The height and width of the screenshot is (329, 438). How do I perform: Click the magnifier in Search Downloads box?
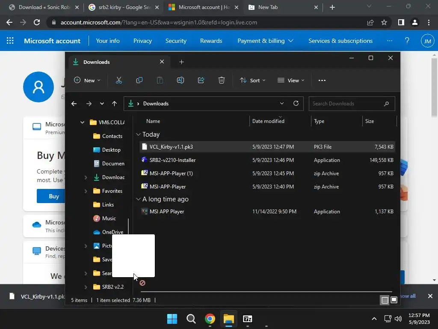[x=387, y=104]
